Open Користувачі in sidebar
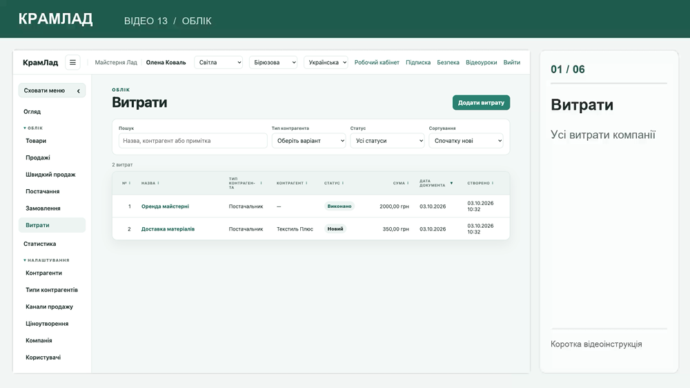 (43, 358)
